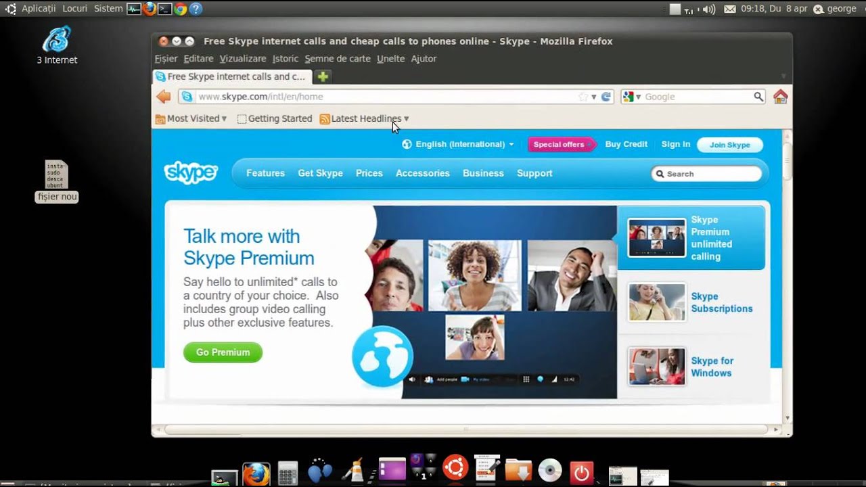866x487 pixels.
Task: Open the workspace switcher in the dock
Action: [x=424, y=467]
